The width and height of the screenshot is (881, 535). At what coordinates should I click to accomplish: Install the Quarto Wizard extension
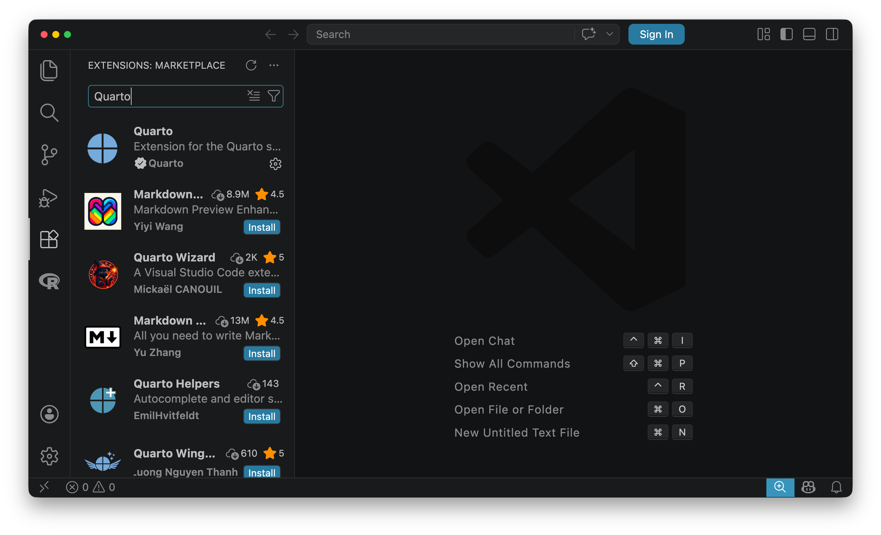pyautogui.click(x=262, y=290)
